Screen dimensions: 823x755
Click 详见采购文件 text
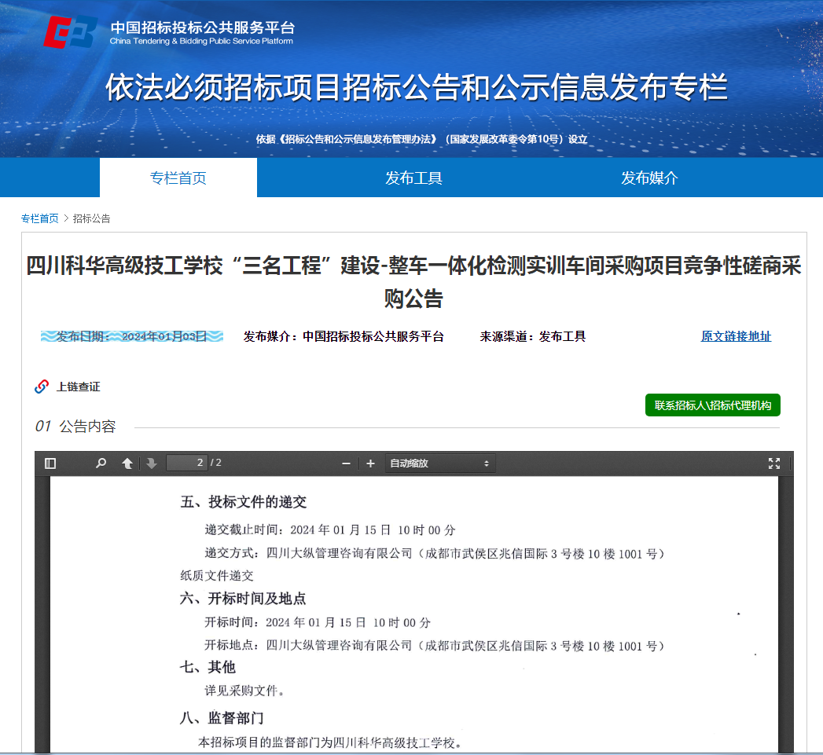(x=244, y=691)
